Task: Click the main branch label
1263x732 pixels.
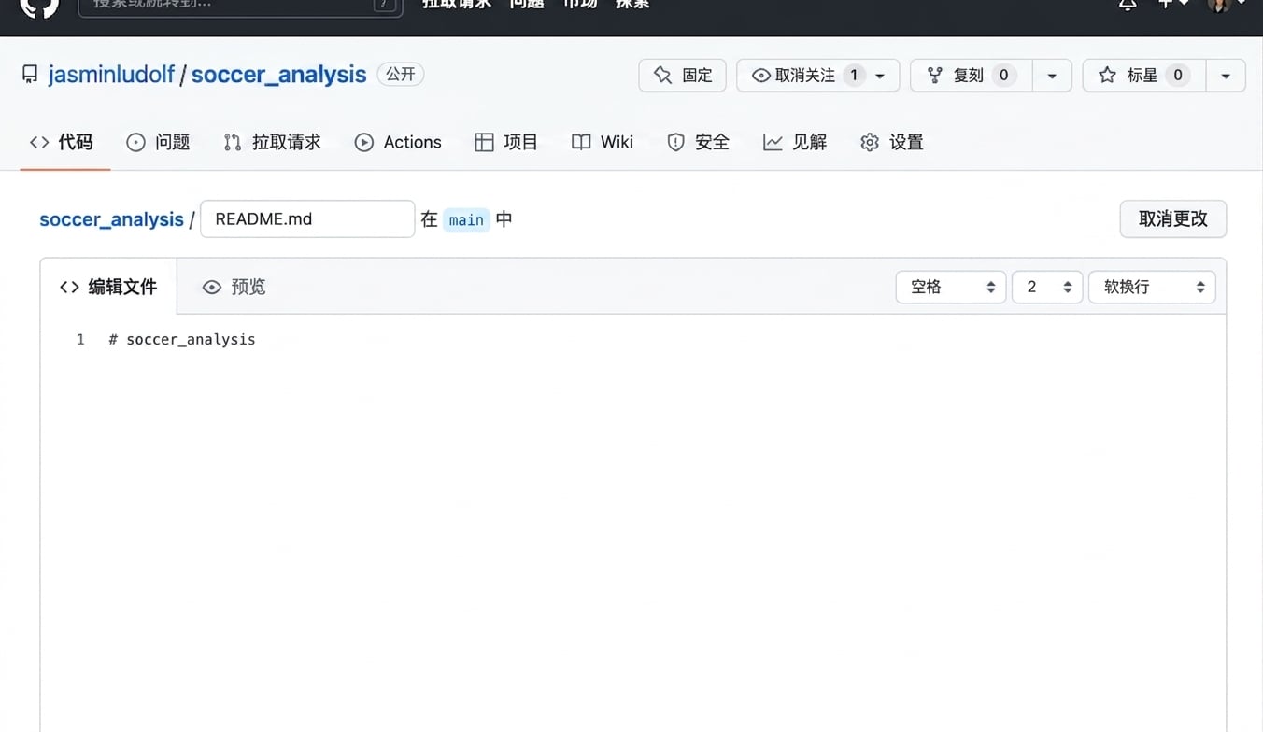Action: click(466, 220)
